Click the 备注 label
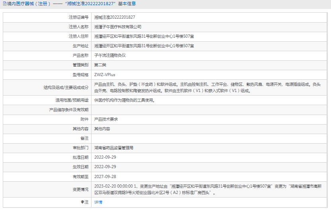This screenshot has width=331, height=211. point(84,138)
